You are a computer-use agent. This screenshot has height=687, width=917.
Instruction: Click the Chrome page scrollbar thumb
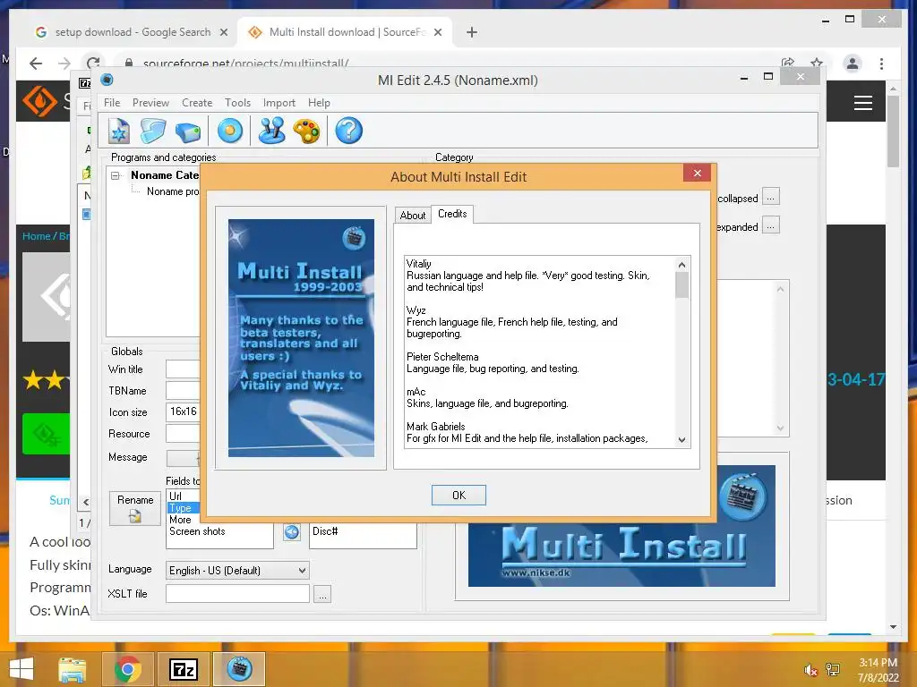tap(893, 131)
